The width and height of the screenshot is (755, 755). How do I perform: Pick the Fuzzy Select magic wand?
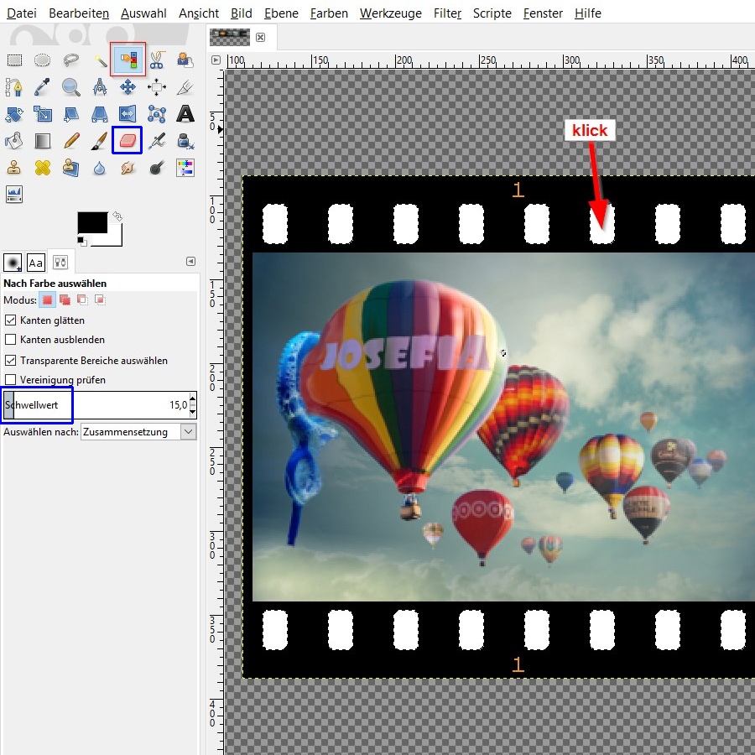tap(100, 60)
